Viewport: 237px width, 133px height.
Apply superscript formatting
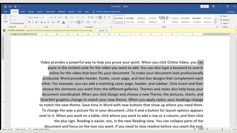pyautogui.click(x=48, y=22)
